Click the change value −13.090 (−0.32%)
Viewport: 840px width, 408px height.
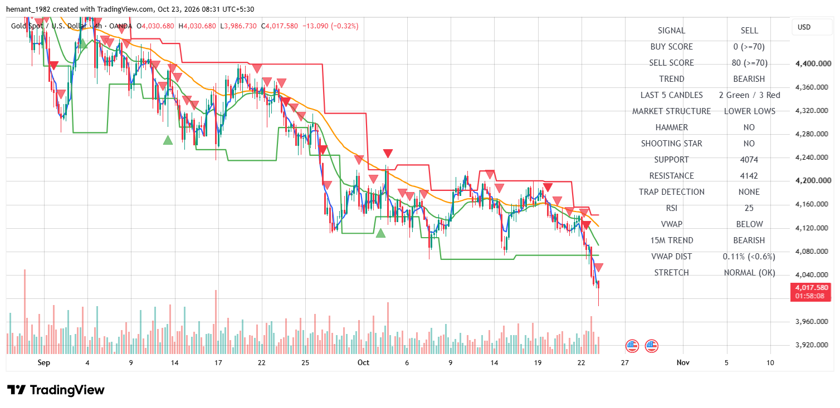(x=330, y=26)
